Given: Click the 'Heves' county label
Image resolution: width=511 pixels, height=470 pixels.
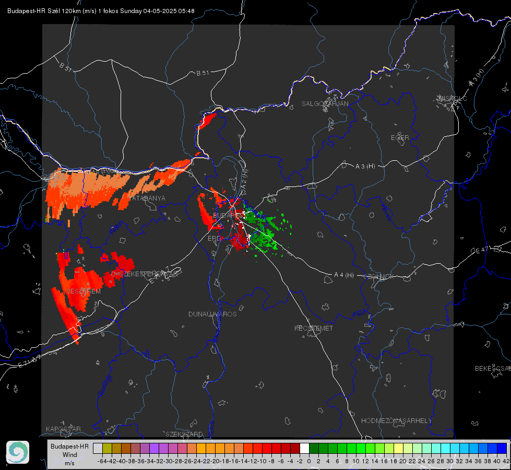Looking at the screenshot, I should point(386,211).
